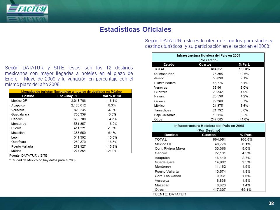The width and height of the screenshot is (280, 210).
Task: Click the 'Llegadas de turistas Nacionales' table title
Action: [71, 92]
